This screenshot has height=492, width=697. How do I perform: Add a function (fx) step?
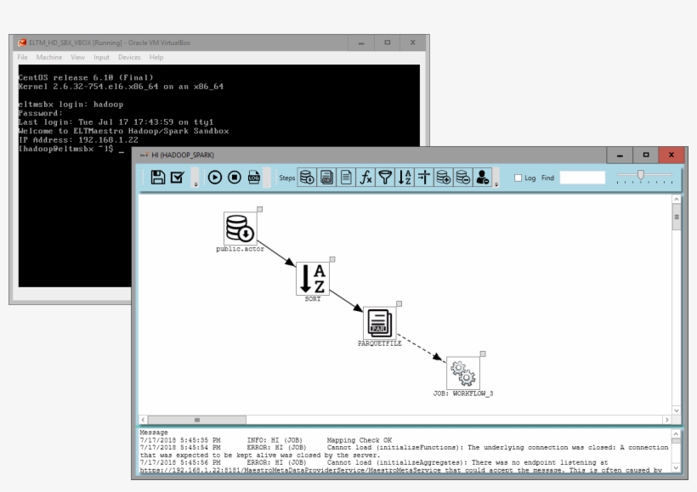[365, 178]
